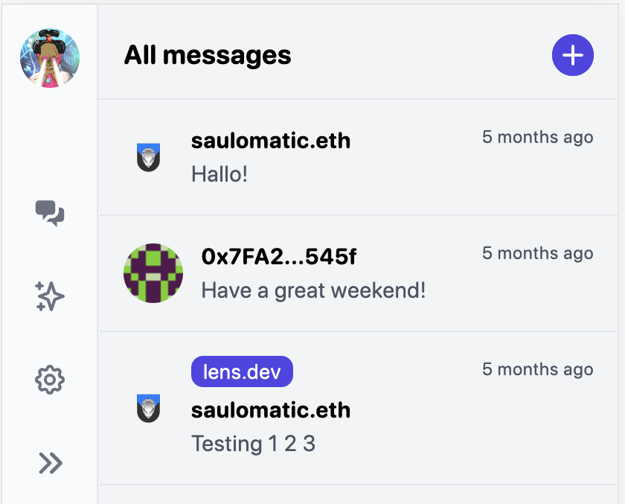Click the timestamp on the Hallo! conversation
The image size is (625, 504).
(537, 137)
